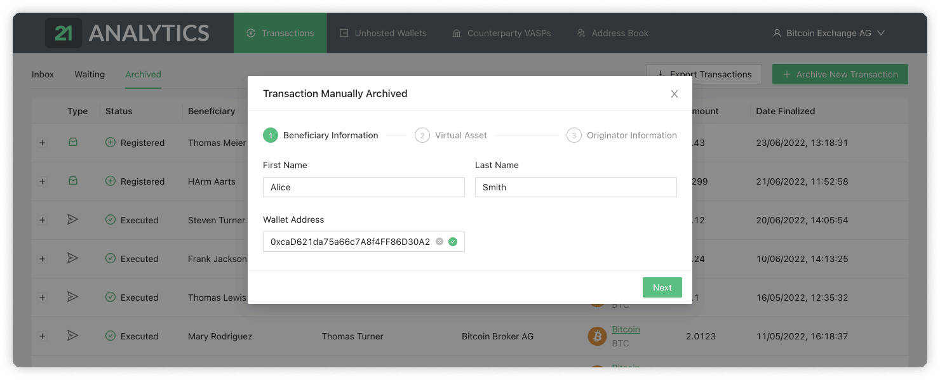
Task: Close the Transaction Manually Archived dialog
Action: coord(675,94)
